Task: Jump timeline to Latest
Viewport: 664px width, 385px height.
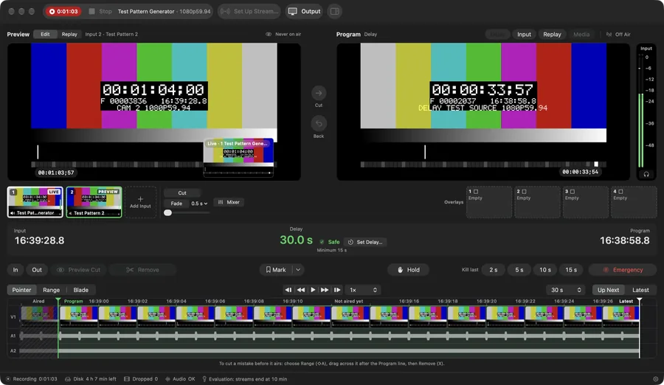Action: pos(640,290)
